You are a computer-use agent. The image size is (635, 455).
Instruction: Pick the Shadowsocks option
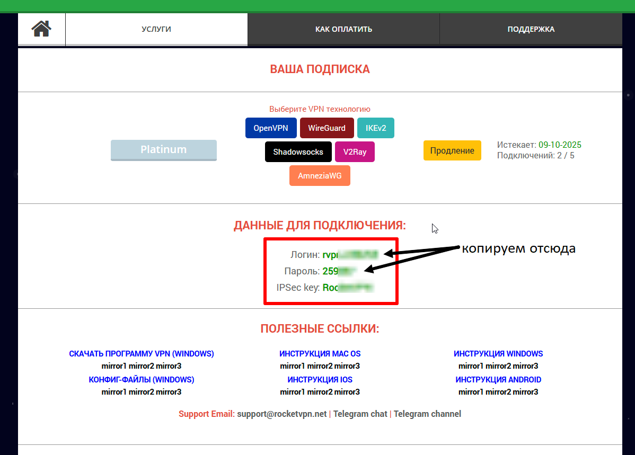point(298,152)
